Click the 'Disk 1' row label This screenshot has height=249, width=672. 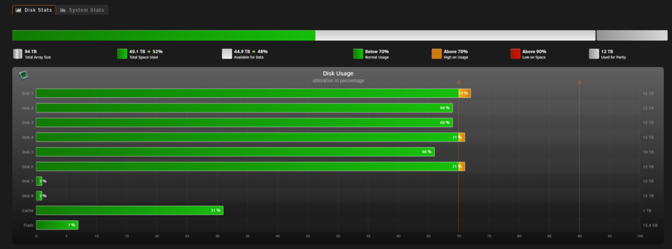click(28, 93)
